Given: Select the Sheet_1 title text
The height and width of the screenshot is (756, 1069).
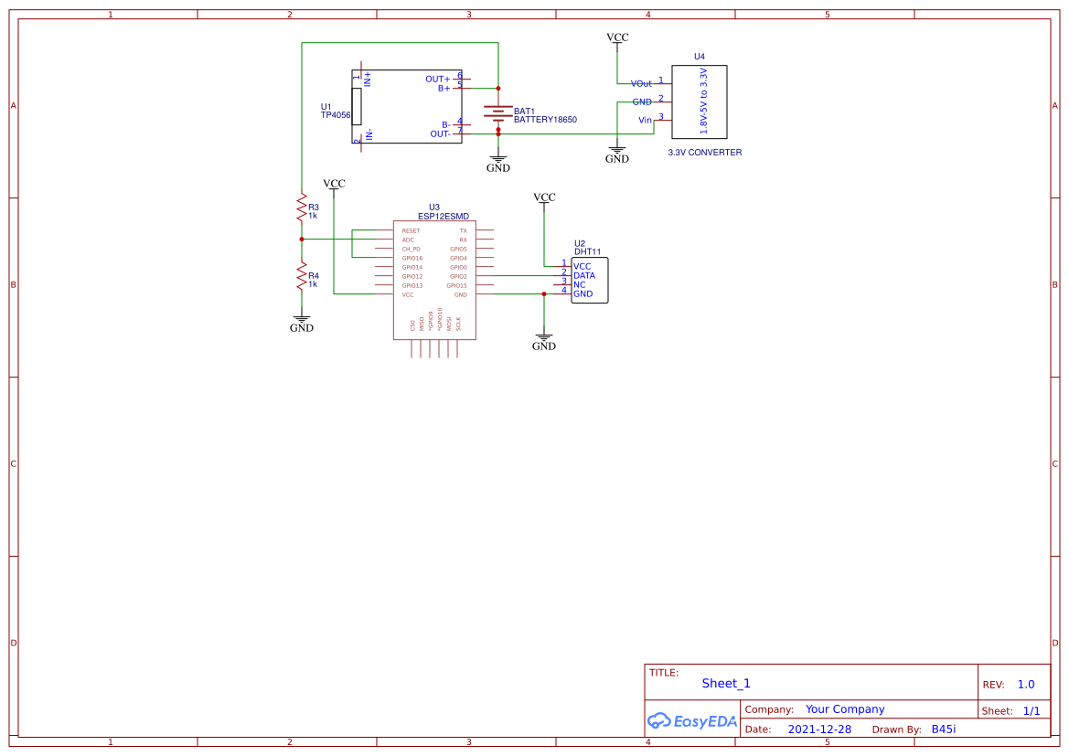Looking at the screenshot, I should click(x=725, y=683).
